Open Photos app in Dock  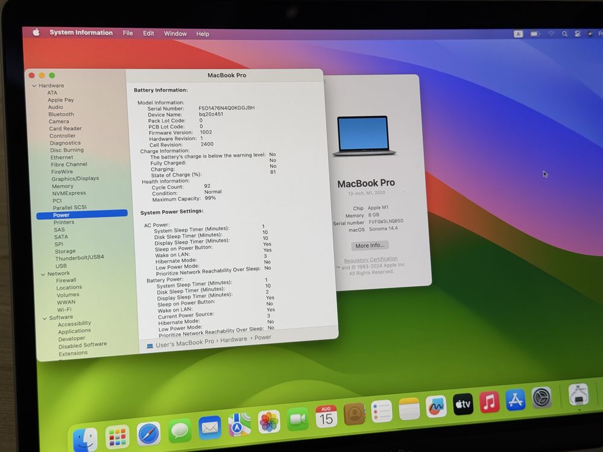(x=268, y=422)
